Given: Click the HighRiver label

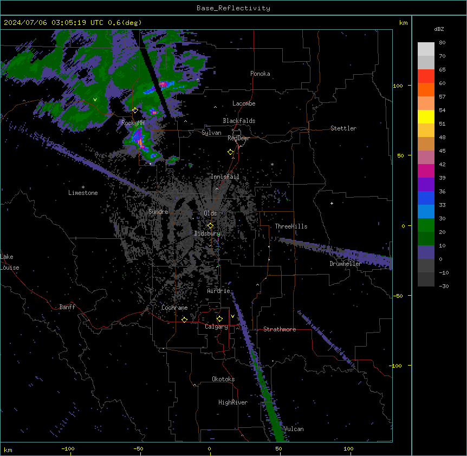Looking at the screenshot, I should pyautogui.click(x=233, y=402).
